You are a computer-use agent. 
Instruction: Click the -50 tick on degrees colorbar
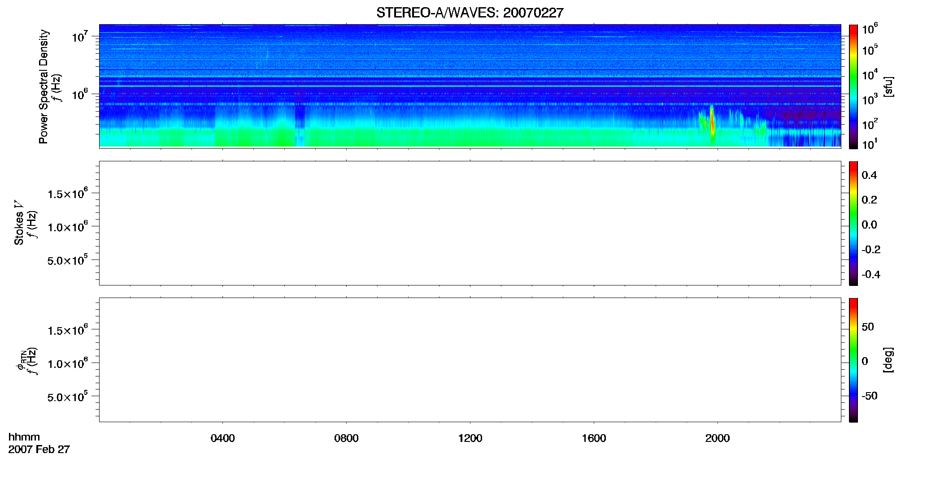(x=870, y=396)
